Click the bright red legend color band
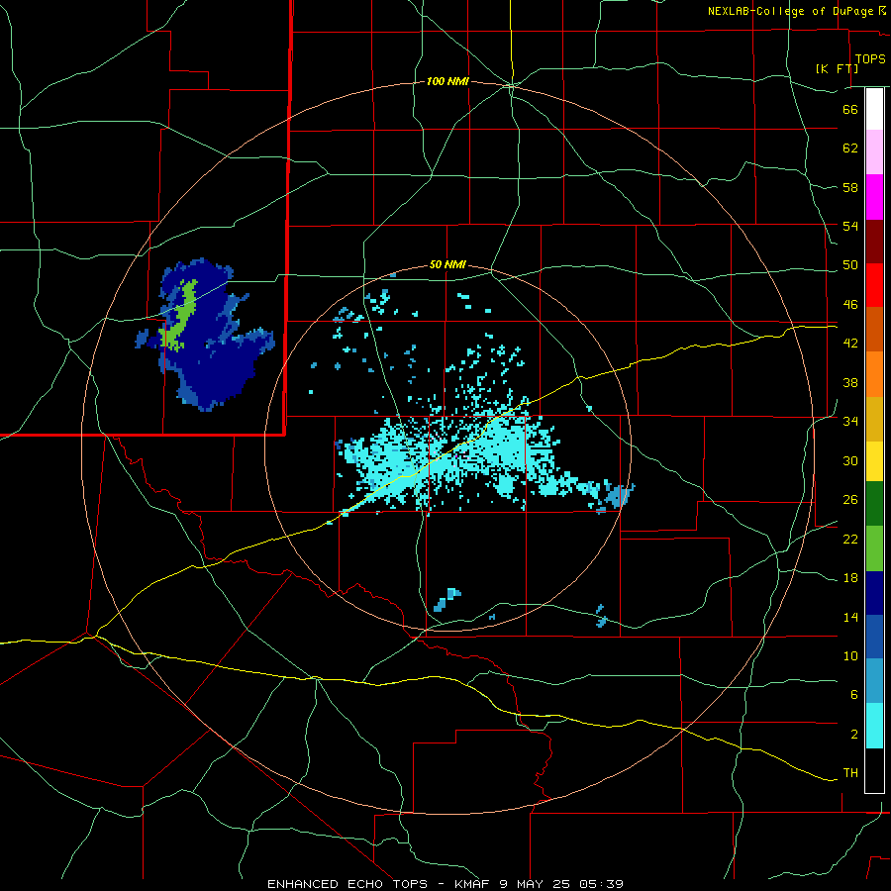The height and width of the screenshot is (891, 891). click(874, 285)
